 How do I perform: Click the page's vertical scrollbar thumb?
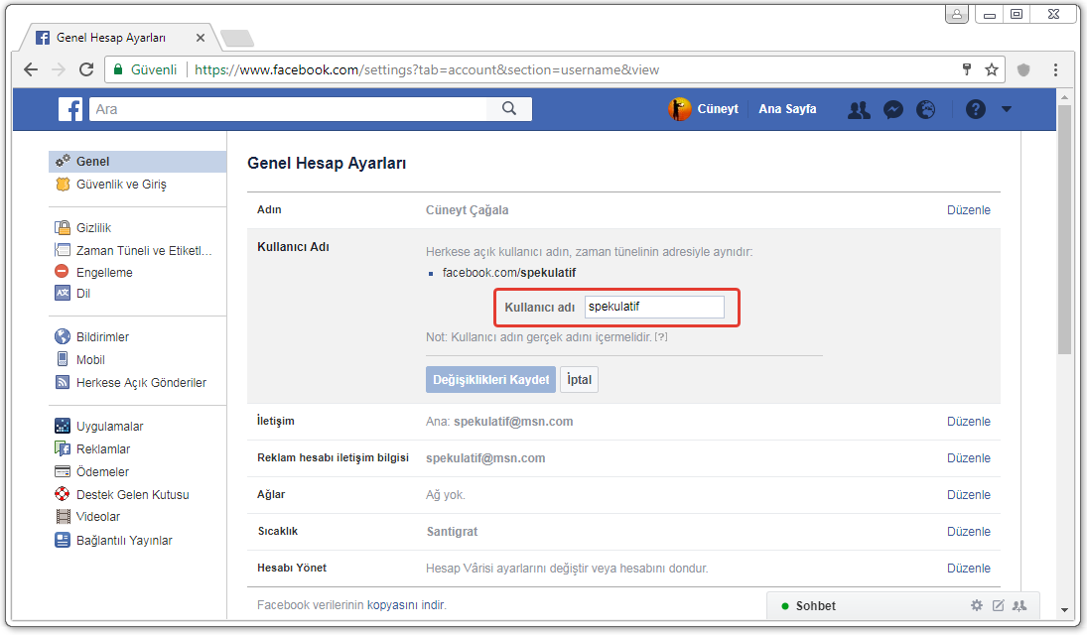[x=1064, y=228]
